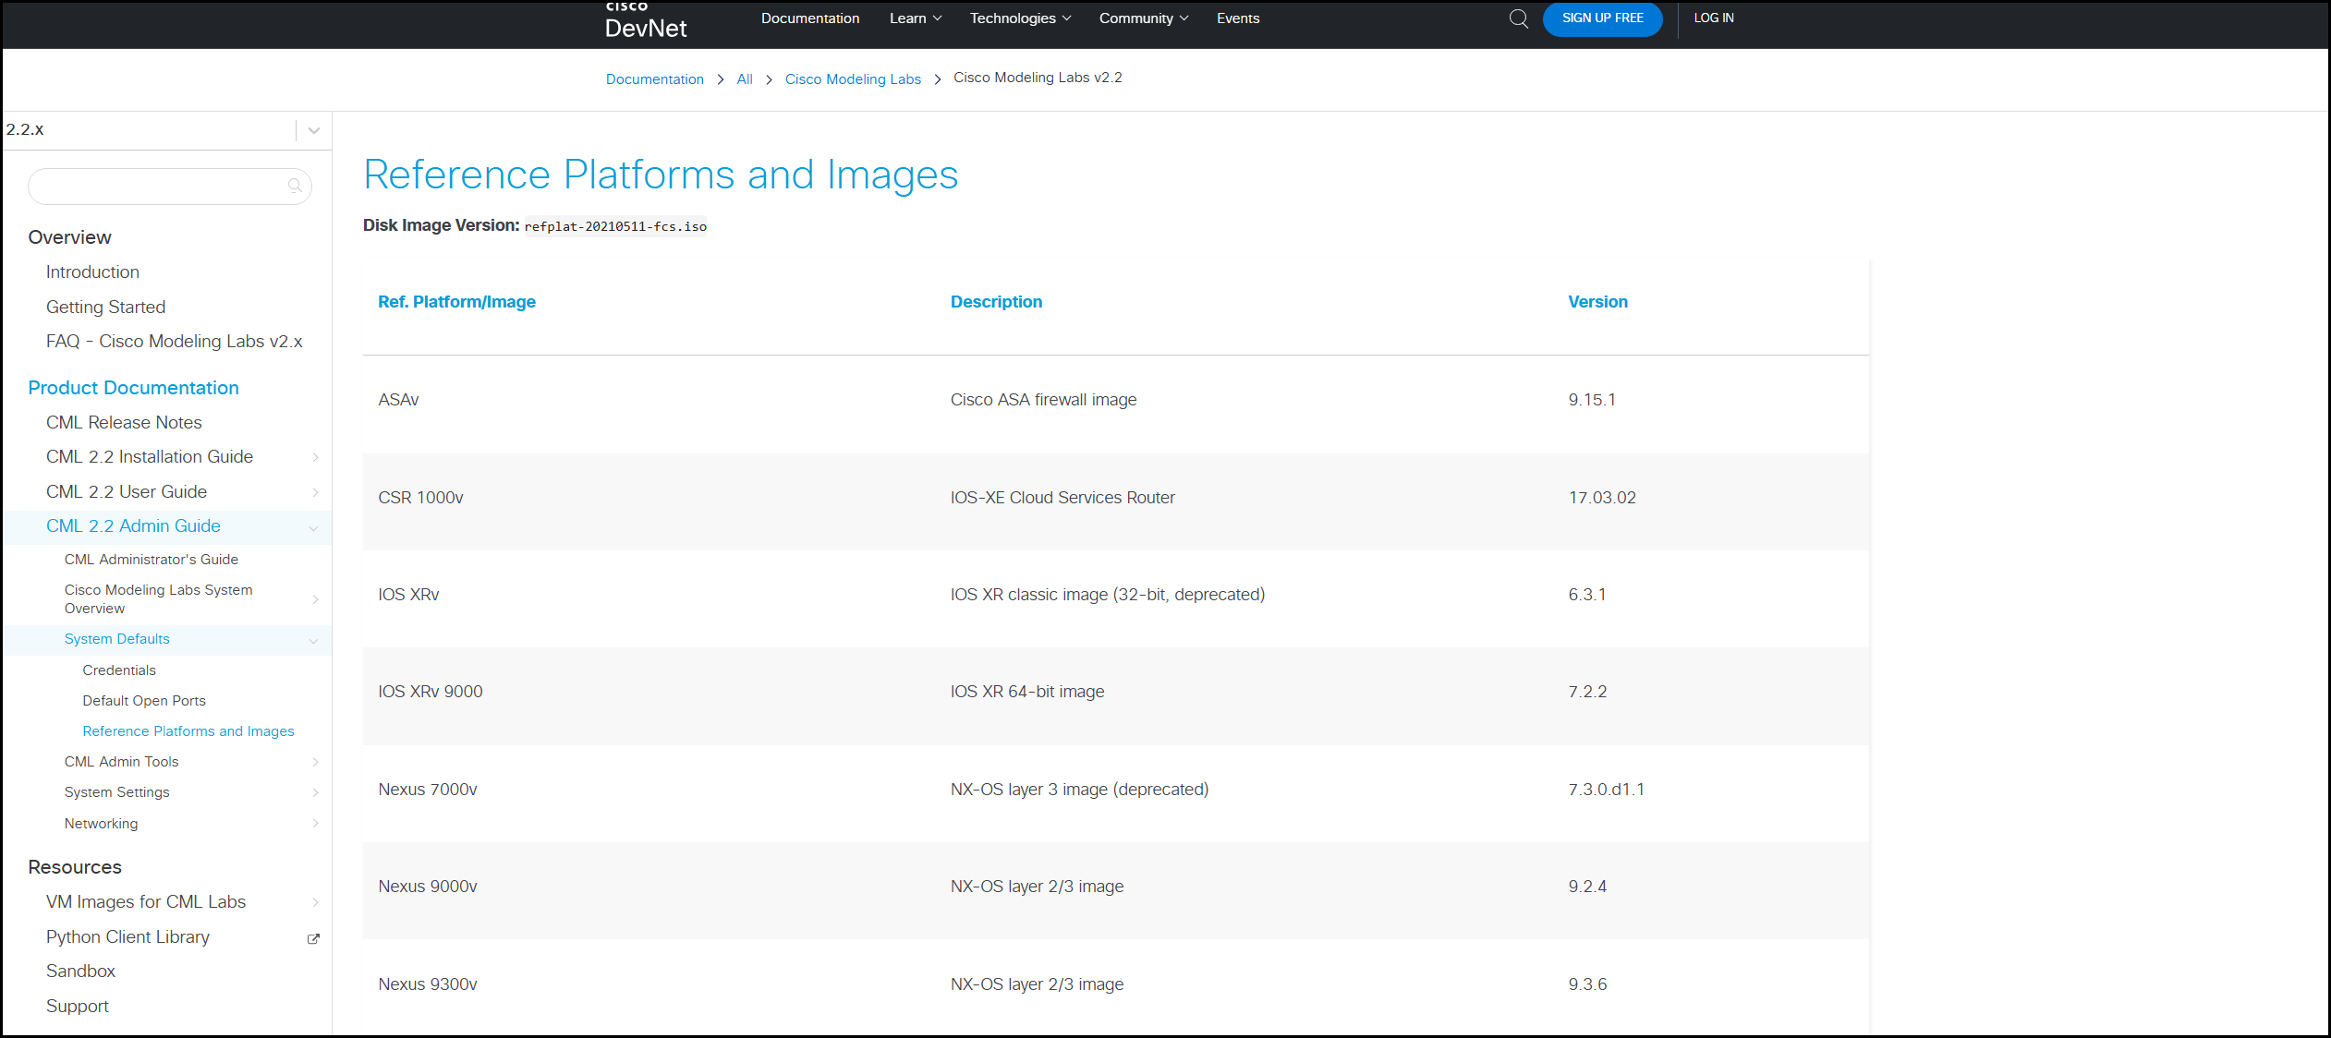
Task: Expand CML 2.2 User Guide chevron
Action: click(315, 492)
